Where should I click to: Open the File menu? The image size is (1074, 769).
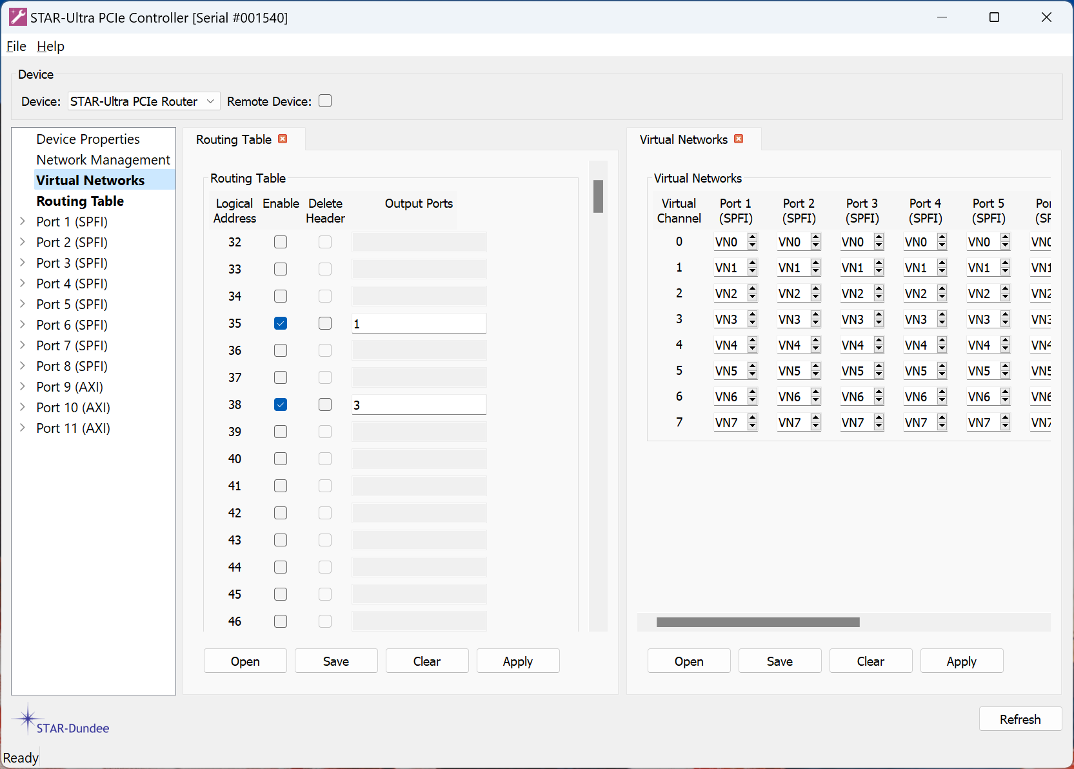(16, 46)
